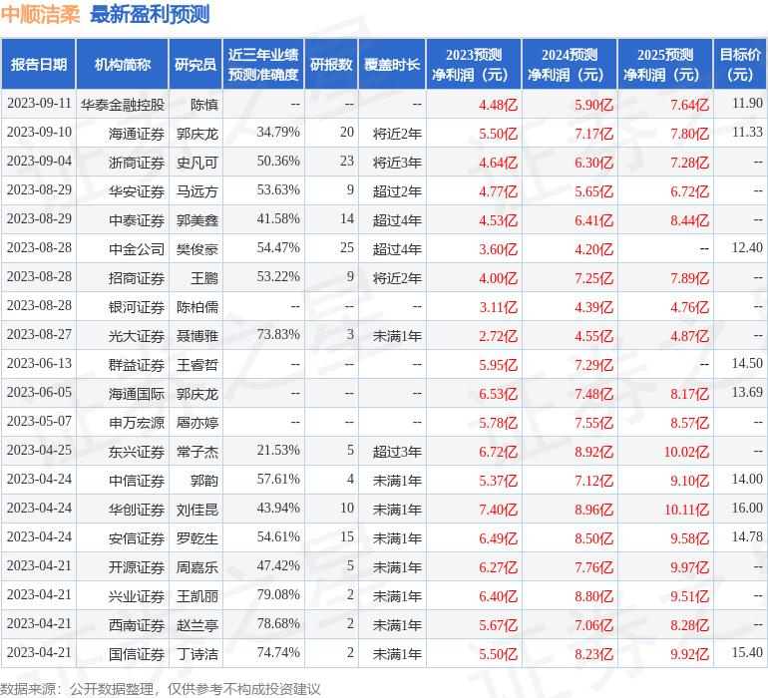768x698 pixels.
Task: Click researcher name 常子杰
Action: (x=196, y=451)
